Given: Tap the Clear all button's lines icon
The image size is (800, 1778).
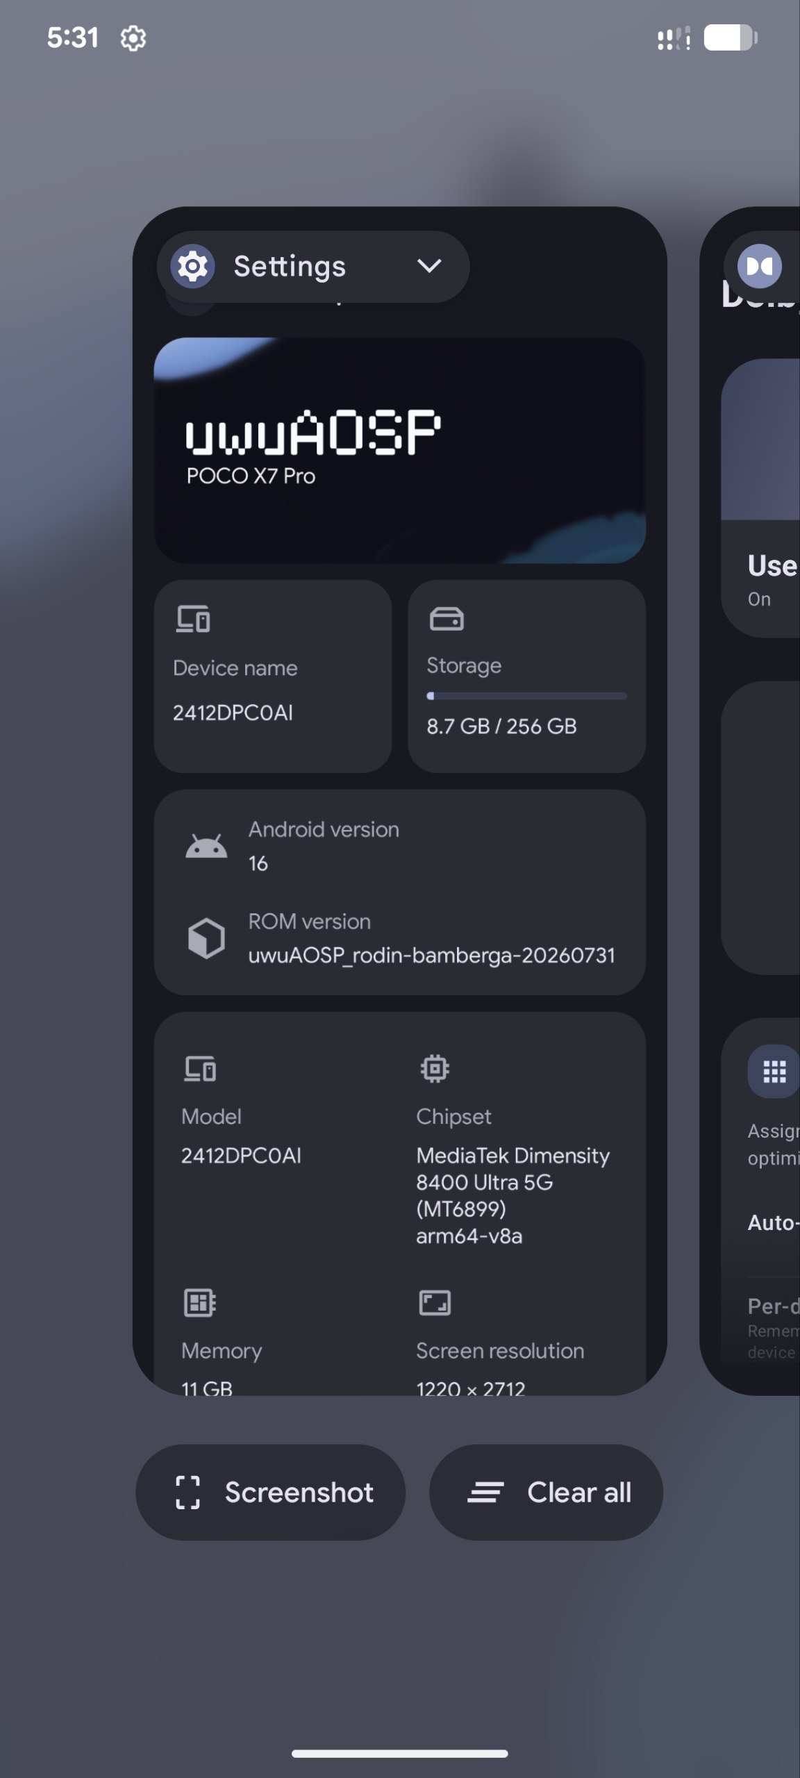Looking at the screenshot, I should click(485, 1493).
